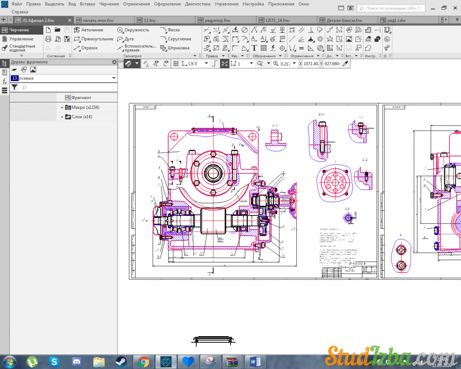Click the filter funnel icon in tree panel
The width and height of the screenshot is (461, 369).
[x=14, y=87]
